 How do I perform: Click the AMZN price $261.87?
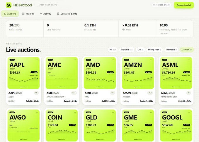[129, 72]
